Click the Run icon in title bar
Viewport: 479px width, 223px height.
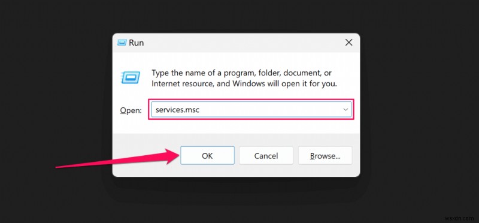[x=122, y=43]
